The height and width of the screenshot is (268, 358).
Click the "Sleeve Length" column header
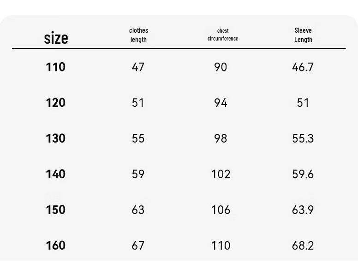(x=303, y=35)
